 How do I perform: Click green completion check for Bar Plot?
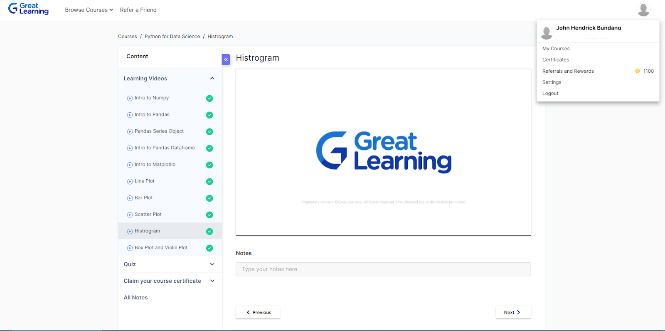209,198
